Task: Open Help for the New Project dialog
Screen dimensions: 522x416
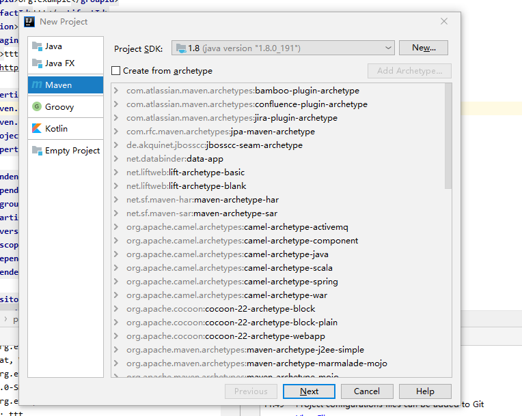Action: tap(425, 391)
